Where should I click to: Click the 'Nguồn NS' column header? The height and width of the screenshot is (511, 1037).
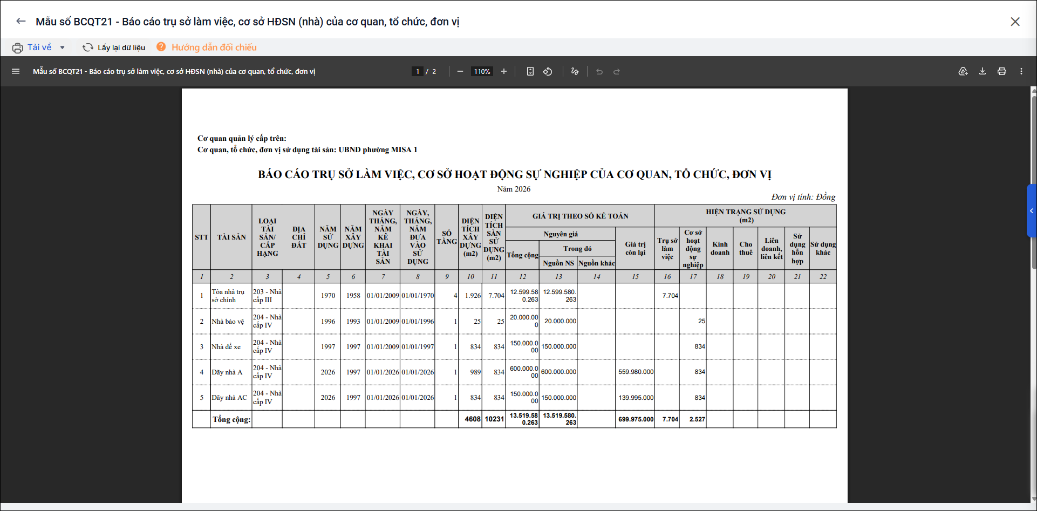558,263
